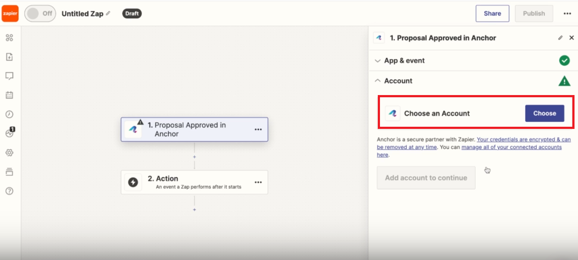The image size is (578, 260).
Task: Open the help question mark icon
Action: (10, 191)
